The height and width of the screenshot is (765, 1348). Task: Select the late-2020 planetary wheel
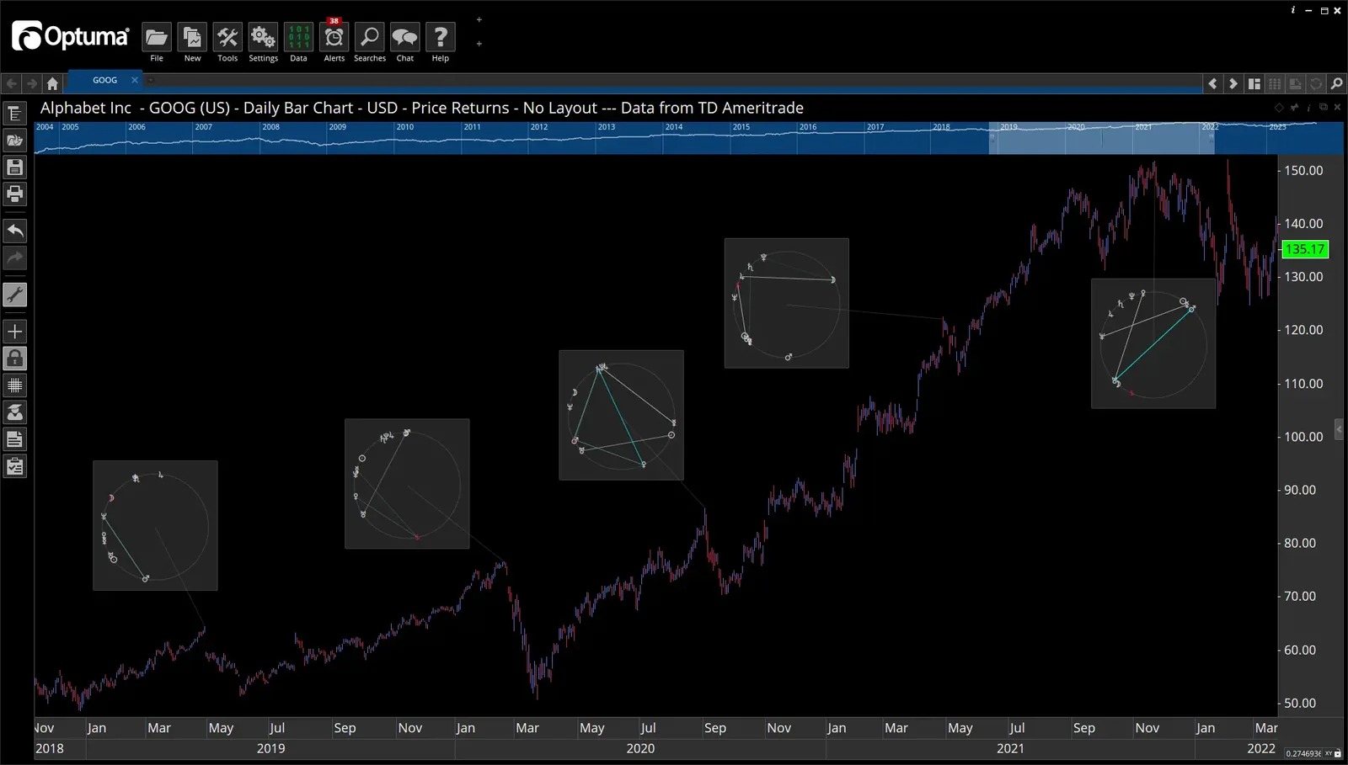pos(786,303)
